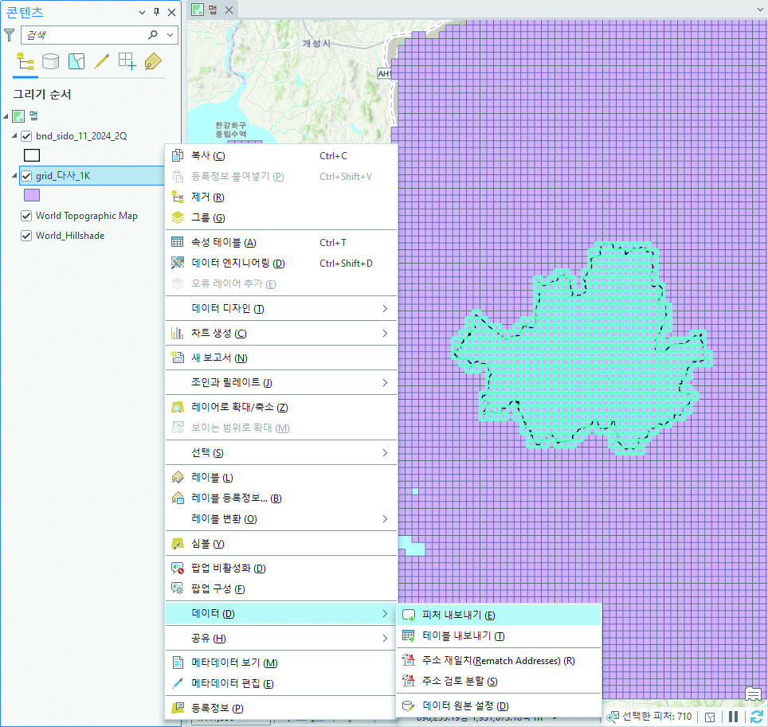The height and width of the screenshot is (727, 768).
Task: Refresh the map from status bar
Action: pyautogui.click(x=756, y=717)
